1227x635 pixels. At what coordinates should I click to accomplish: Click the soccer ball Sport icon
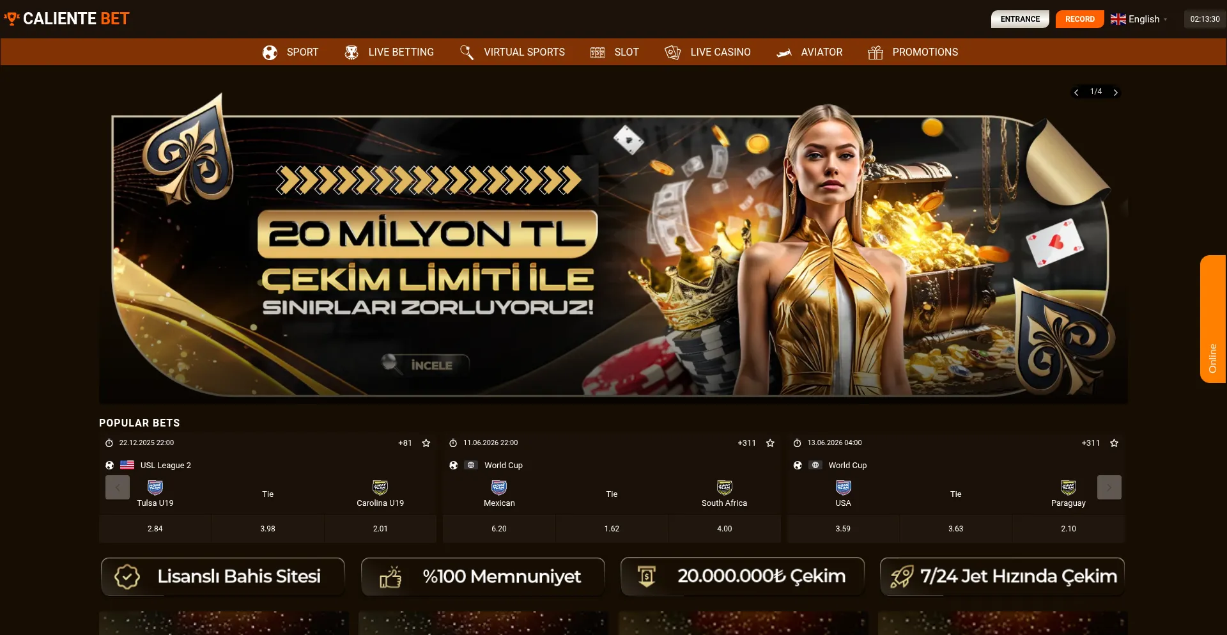[270, 52]
